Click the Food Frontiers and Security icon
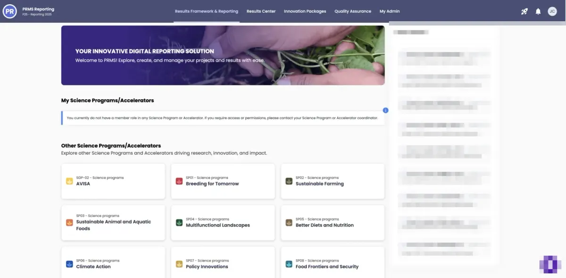Image resolution: width=566 pixels, height=278 pixels. point(289,264)
